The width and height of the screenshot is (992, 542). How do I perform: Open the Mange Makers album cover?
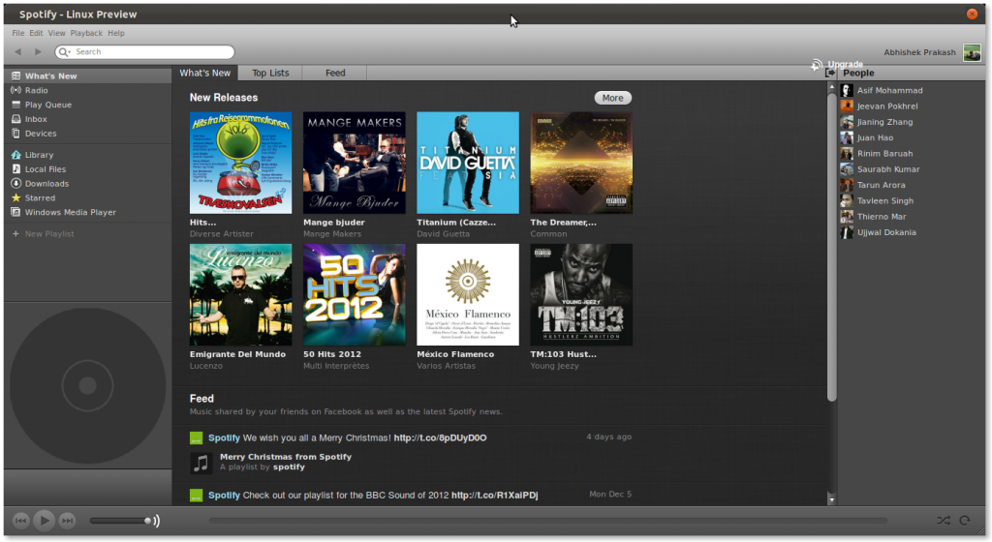click(x=355, y=163)
